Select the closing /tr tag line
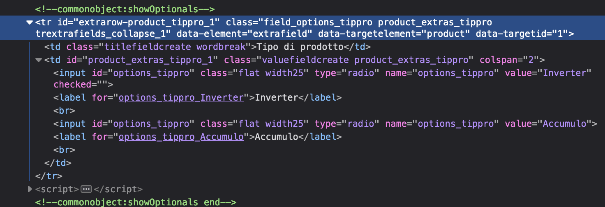Viewport: 605px width, 207px height. [49, 176]
